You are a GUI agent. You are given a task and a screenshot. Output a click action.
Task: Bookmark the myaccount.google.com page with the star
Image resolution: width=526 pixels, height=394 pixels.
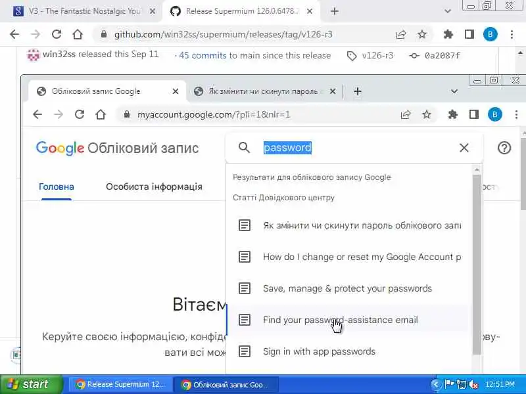[x=427, y=114]
